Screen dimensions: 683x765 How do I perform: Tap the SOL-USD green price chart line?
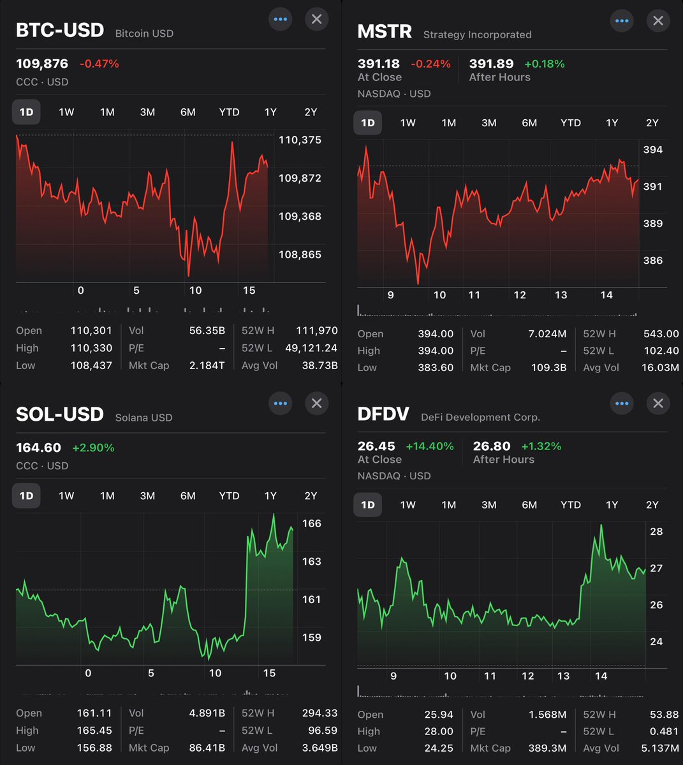pyautogui.click(x=154, y=588)
